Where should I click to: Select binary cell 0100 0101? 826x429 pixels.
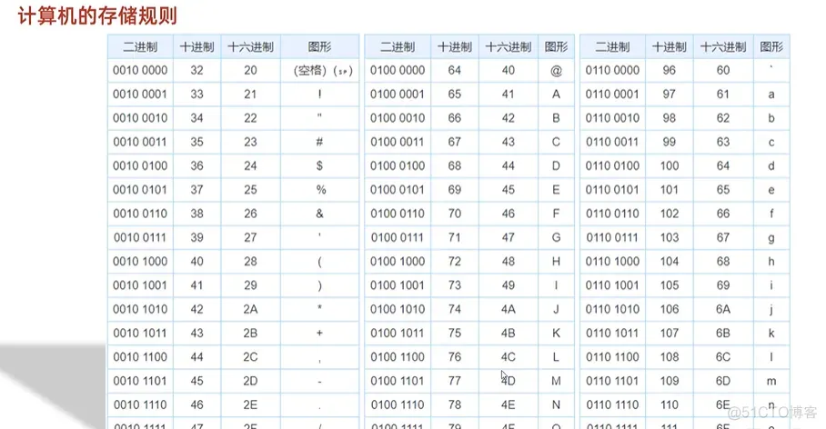tap(398, 190)
